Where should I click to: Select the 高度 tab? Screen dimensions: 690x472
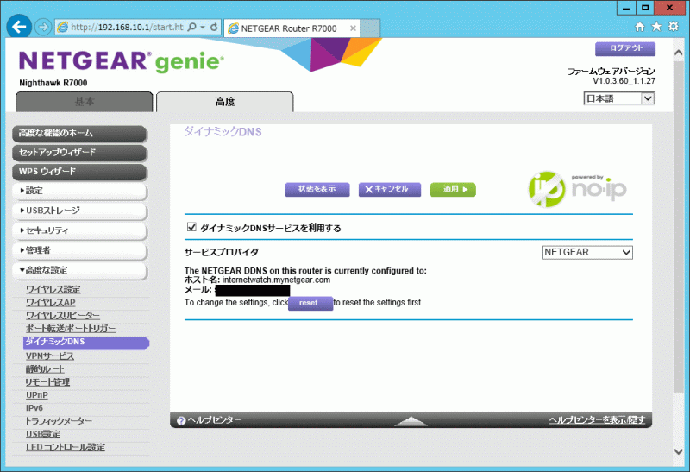(x=224, y=102)
